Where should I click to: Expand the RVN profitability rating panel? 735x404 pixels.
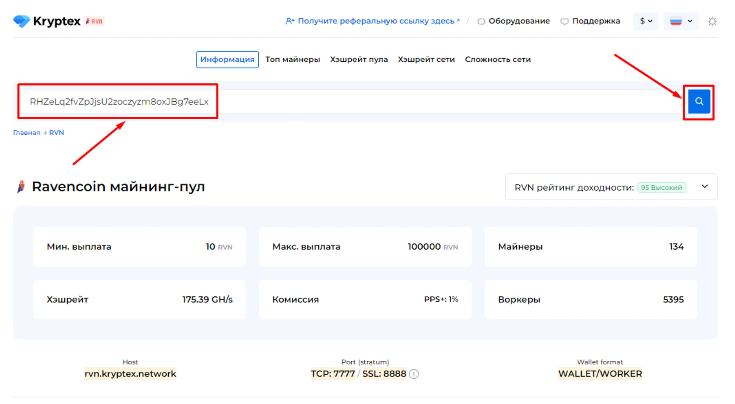pyautogui.click(x=704, y=187)
